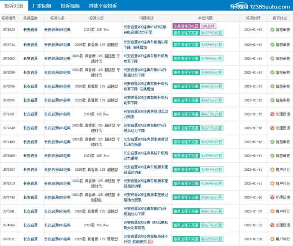Open complaint about OTA后电机最大功率降低
The width and height of the screenshot is (293, 246).
point(146,225)
